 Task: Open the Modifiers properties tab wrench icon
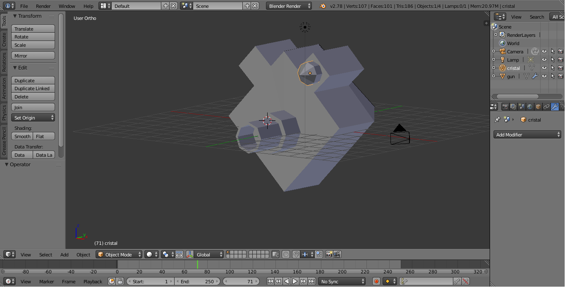pos(555,107)
